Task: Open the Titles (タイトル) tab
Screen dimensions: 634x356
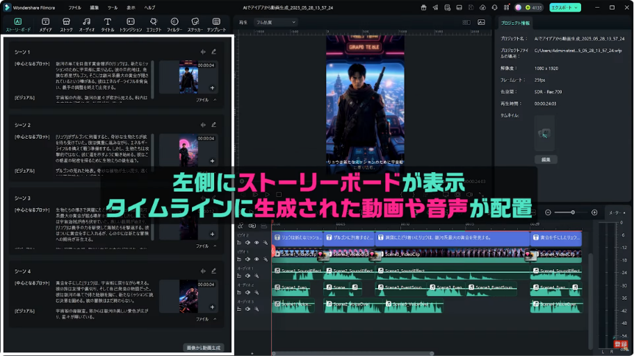Action: (x=108, y=24)
